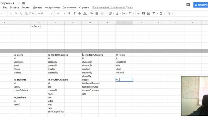
Task: Select the см беклог cell
Action: tap(39, 26)
